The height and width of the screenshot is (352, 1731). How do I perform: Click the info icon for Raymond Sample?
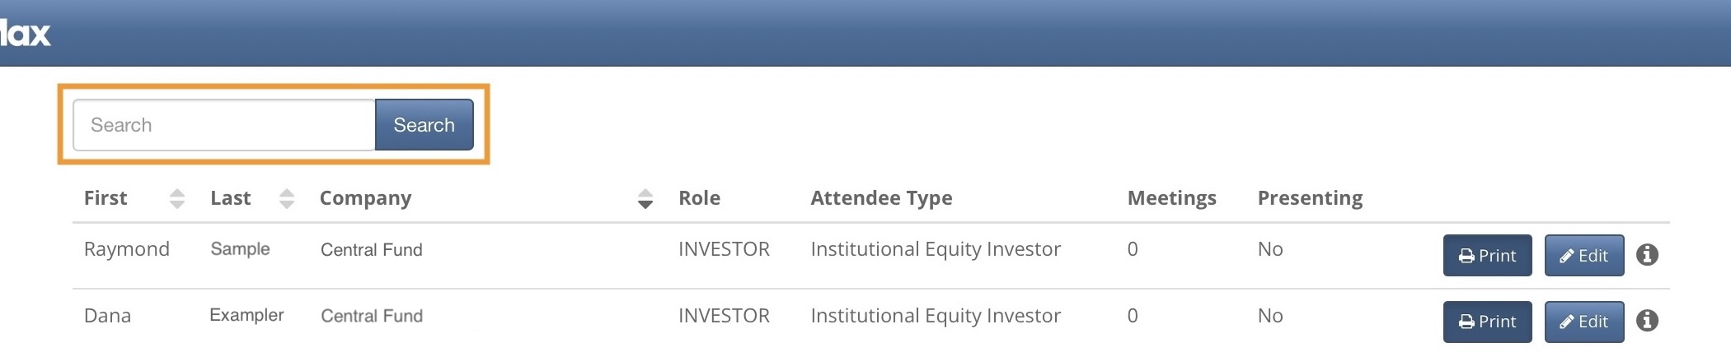[x=1647, y=255]
